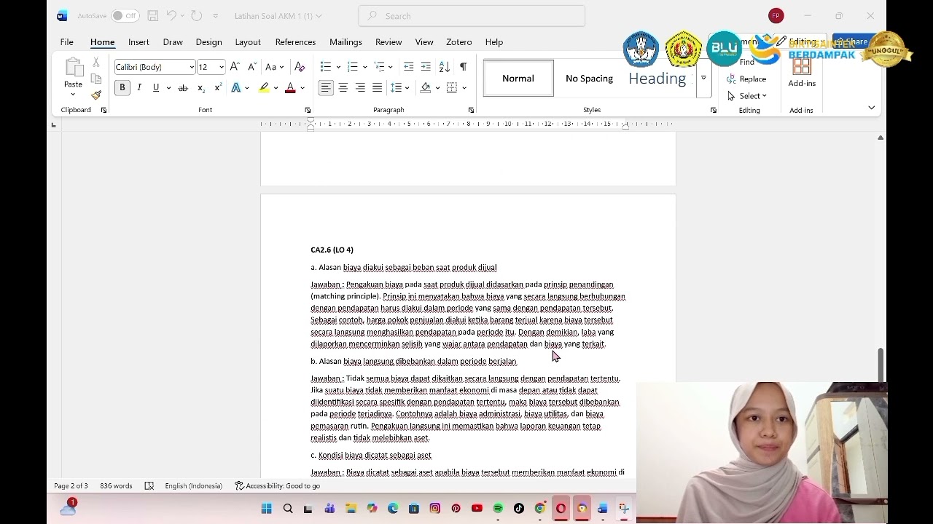Click Accessibility: Good to go

[x=278, y=486]
